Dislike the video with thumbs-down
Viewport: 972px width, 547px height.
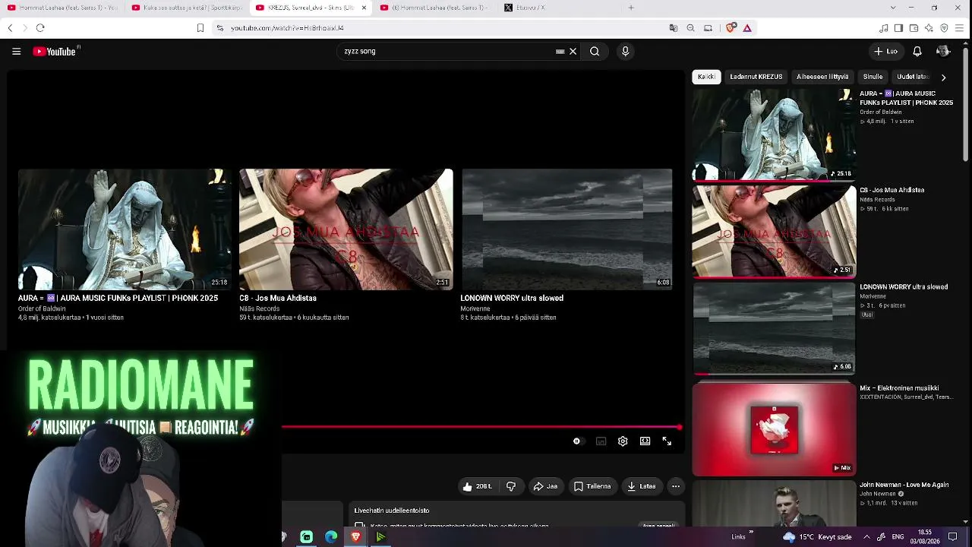(511, 486)
